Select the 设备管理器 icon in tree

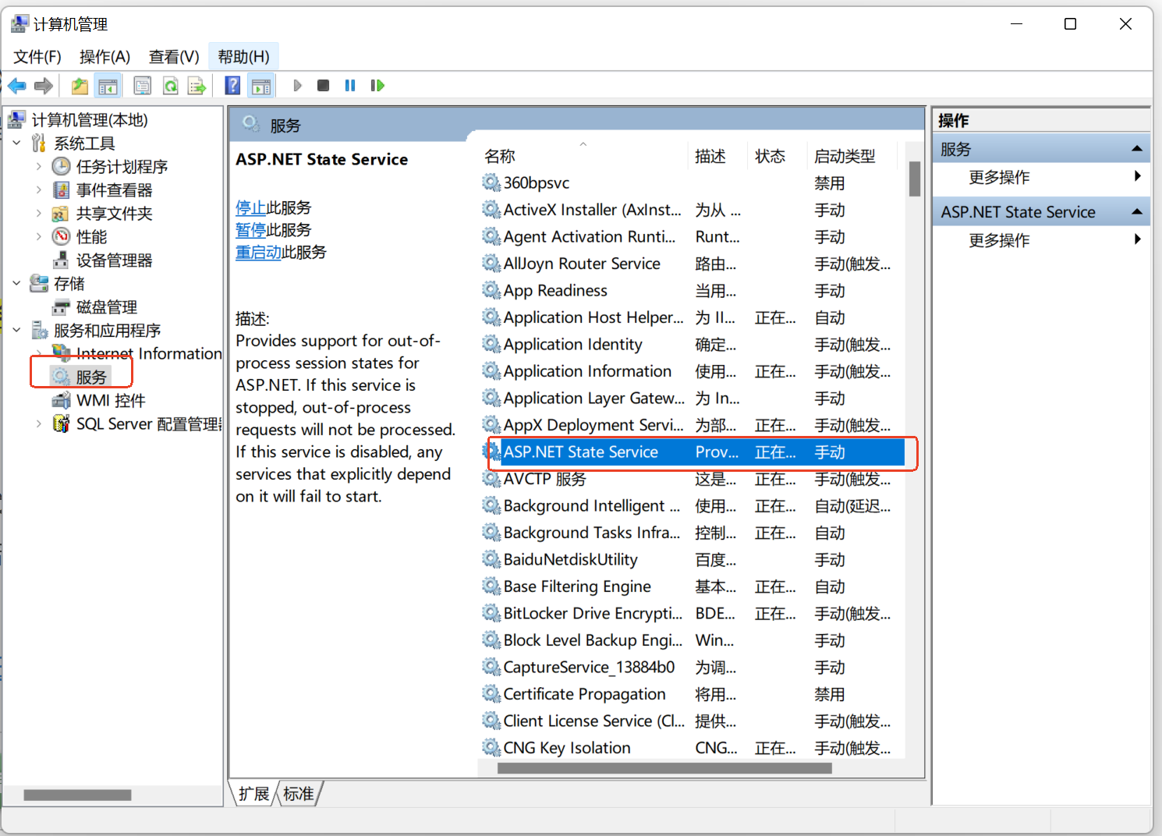(x=61, y=260)
